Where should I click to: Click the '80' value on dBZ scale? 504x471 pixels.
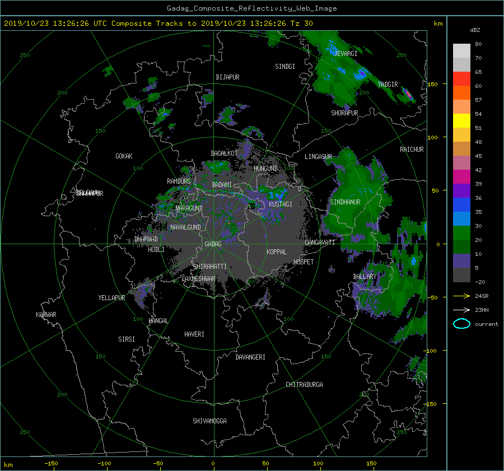[478, 44]
